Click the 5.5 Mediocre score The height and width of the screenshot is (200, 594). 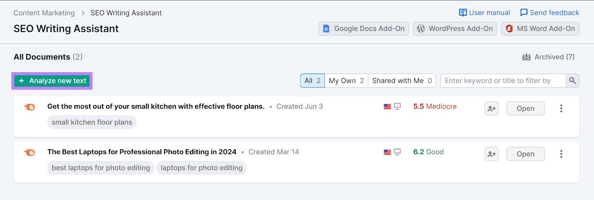tap(435, 107)
